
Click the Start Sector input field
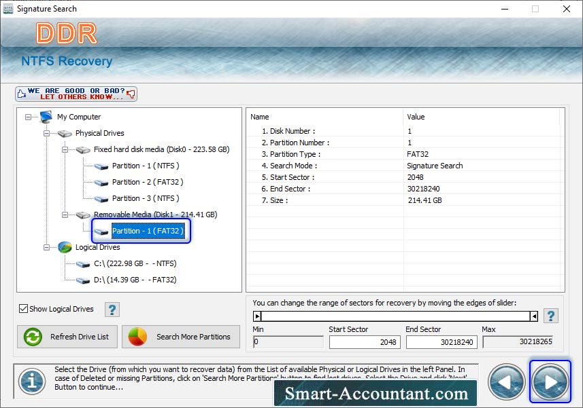[365, 342]
